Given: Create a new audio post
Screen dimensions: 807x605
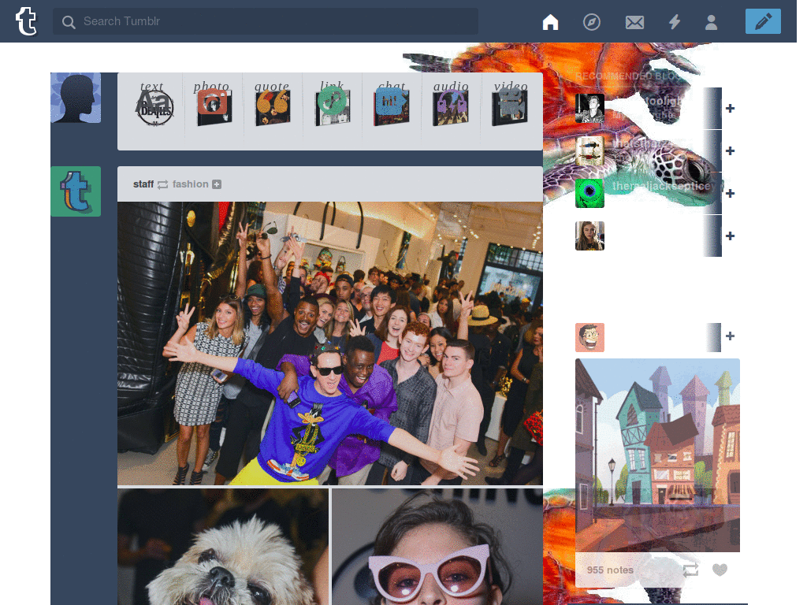Looking at the screenshot, I should pos(451,105).
